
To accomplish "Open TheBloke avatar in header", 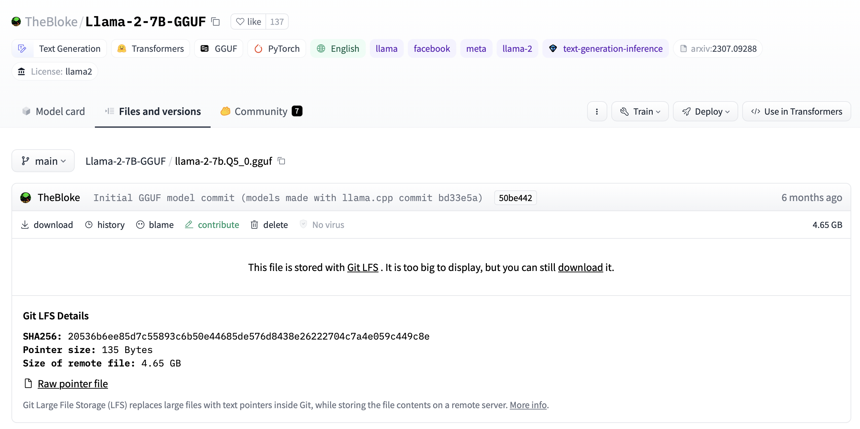I will click(16, 22).
